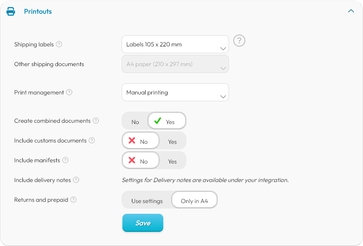Click help icon next to Shipping labels
This screenshot has width=363, height=246.
pyautogui.click(x=59, y=44)
